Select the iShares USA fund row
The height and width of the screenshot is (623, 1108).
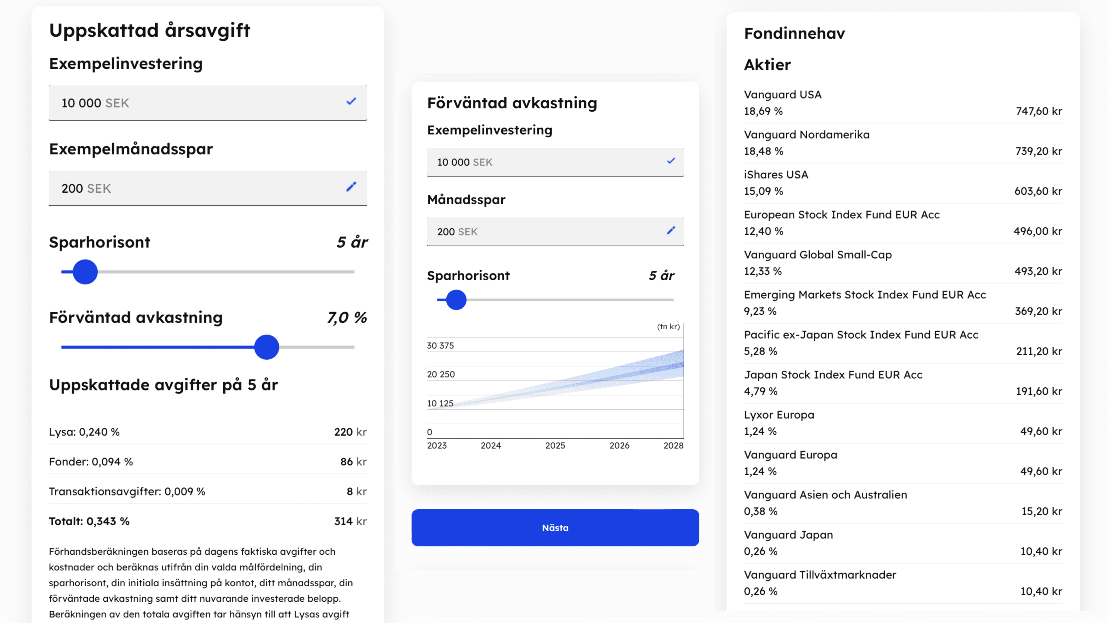[902, 183]
